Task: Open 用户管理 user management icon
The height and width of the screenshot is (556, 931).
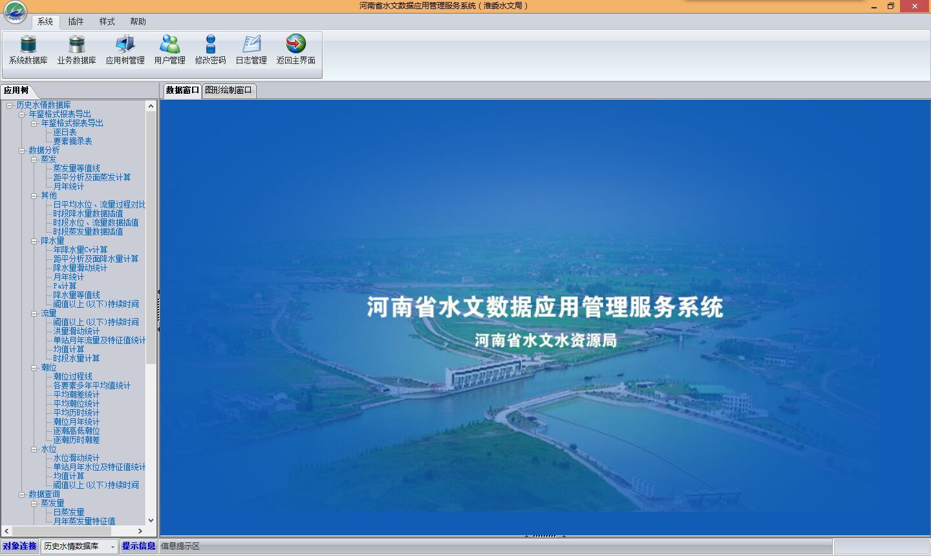Action: tap(169, 50)
